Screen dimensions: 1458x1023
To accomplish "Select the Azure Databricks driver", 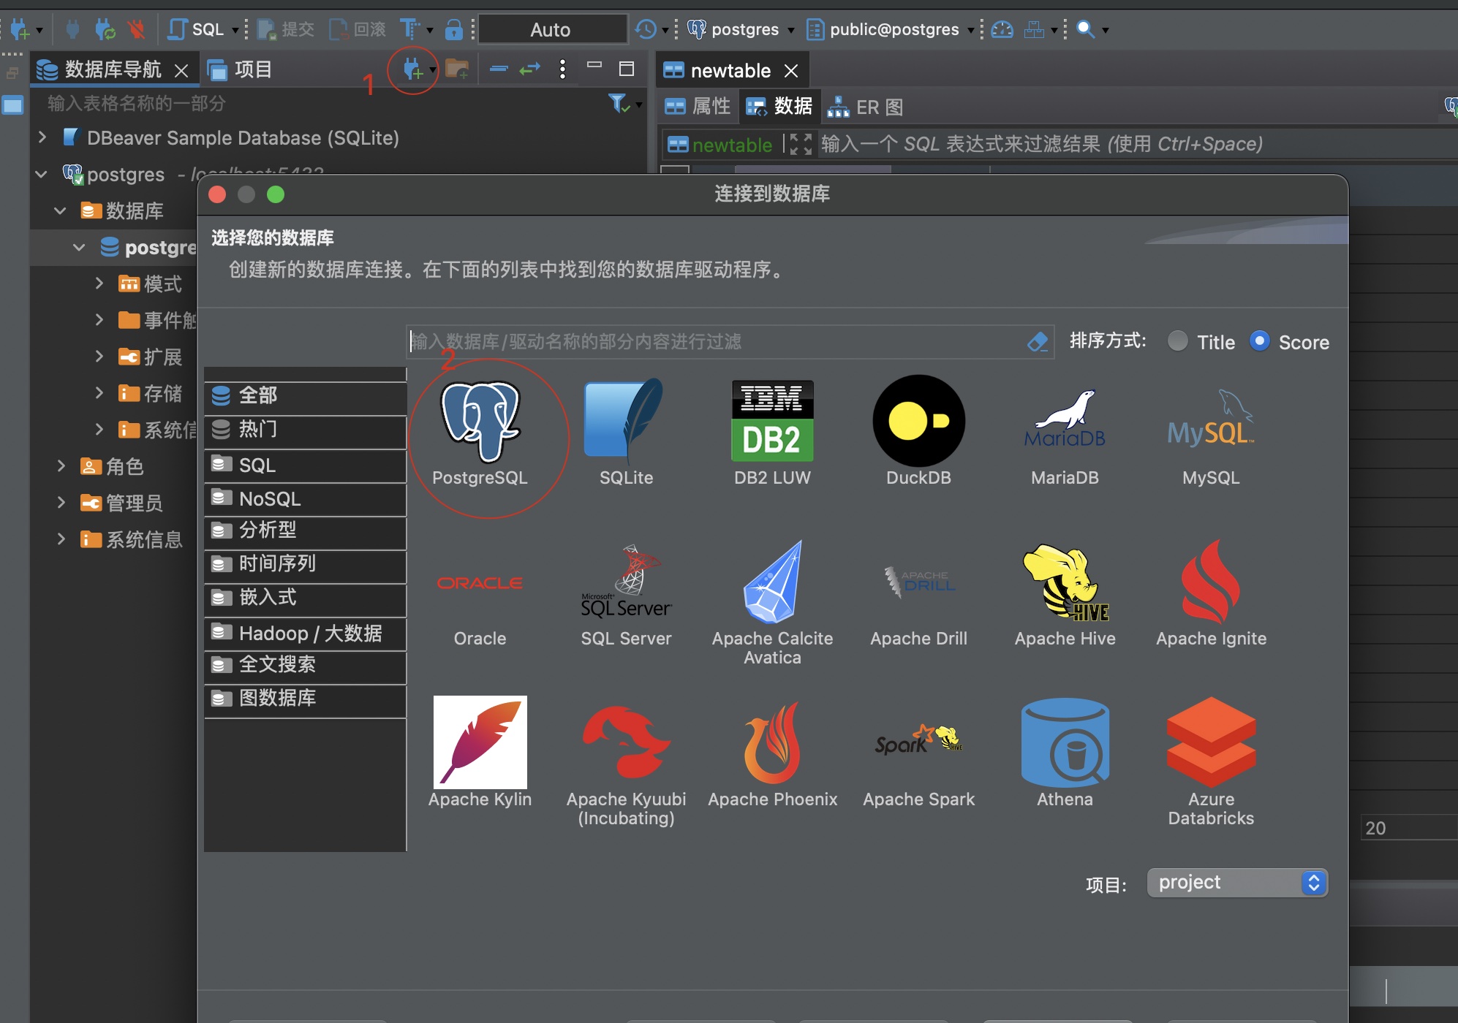I will (x=1211, y=763).
